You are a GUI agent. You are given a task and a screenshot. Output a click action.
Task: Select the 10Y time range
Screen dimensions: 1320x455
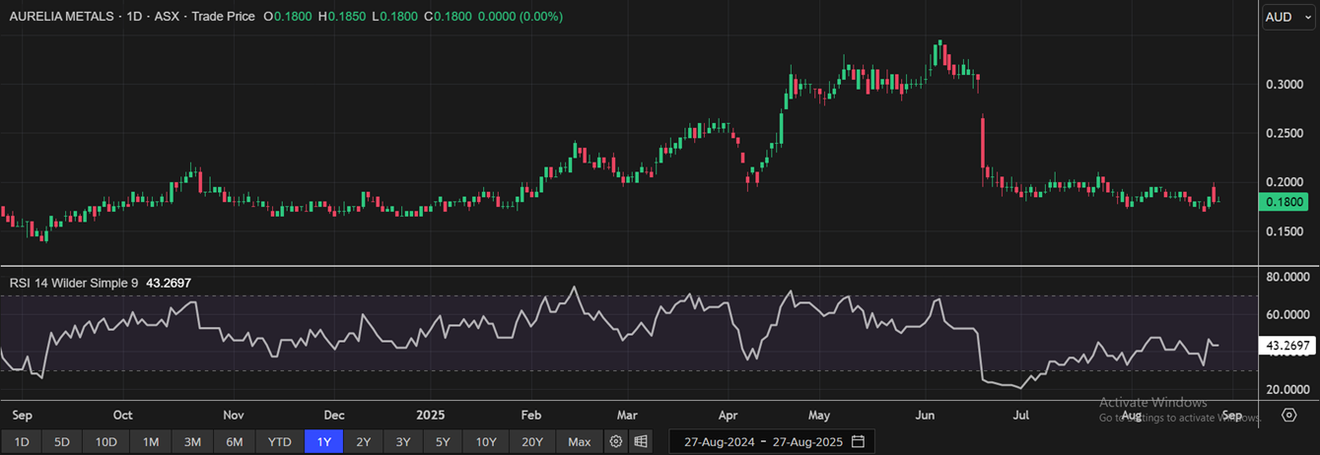click(486, 441)
